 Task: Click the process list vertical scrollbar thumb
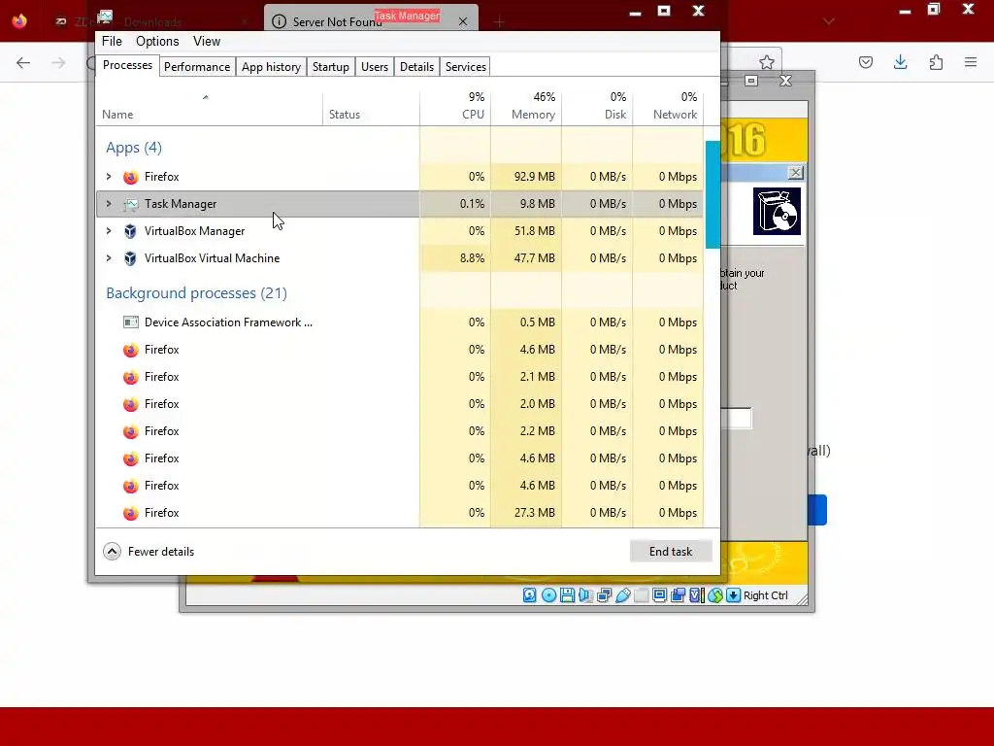(x=712, y=194)
